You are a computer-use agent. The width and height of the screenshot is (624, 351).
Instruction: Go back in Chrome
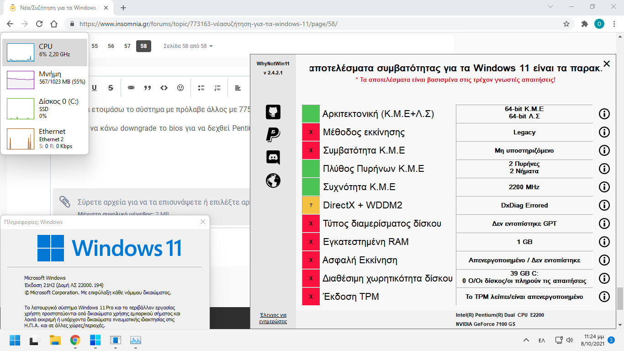pyautogui.click(x=10, y=24)
